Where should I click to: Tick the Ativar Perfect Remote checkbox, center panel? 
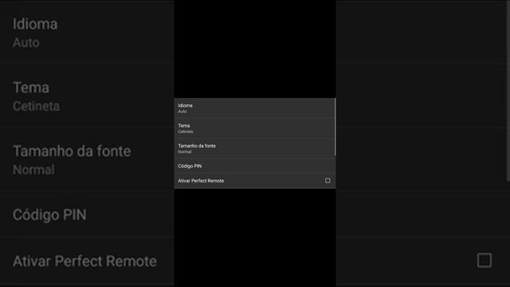click(328, 181)
